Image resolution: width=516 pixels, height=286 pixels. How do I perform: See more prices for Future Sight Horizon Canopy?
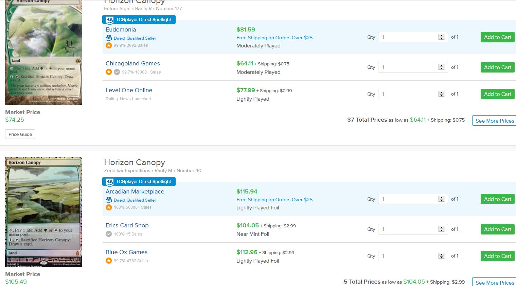[494, 121]
